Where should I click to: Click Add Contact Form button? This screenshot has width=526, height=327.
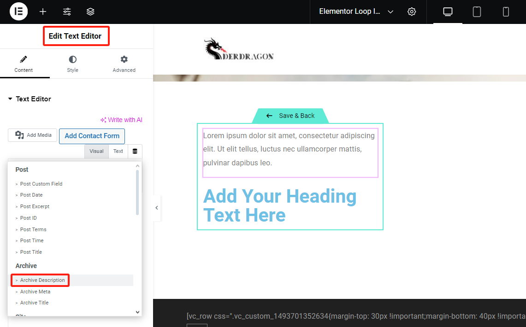coord(92,136)
